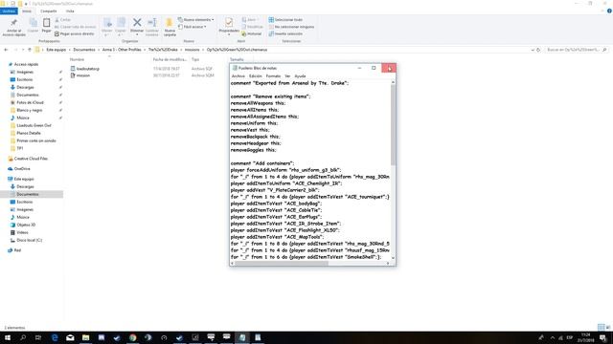The width and height of the screenshot is (613, 344).
Task: Click the Copiar icon in the Portapapeles group
Action: pos(33,23)
